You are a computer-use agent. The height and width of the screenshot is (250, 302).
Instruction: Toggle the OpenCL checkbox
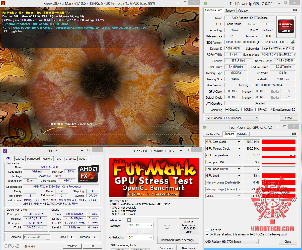[227, 110]
